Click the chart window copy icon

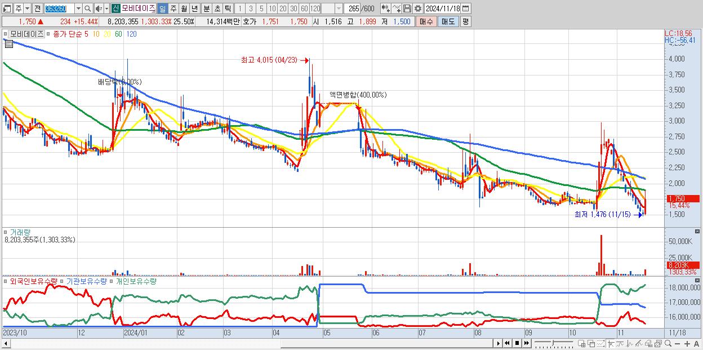[658, 344]
